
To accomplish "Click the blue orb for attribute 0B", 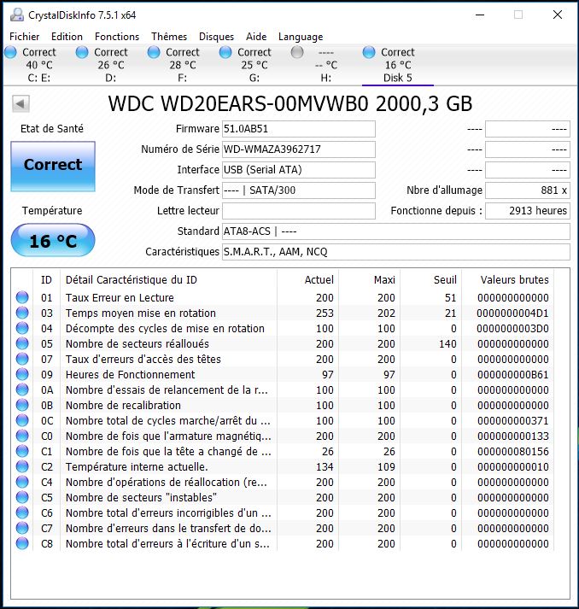I will pyautogui.click(x=22, y=405).
